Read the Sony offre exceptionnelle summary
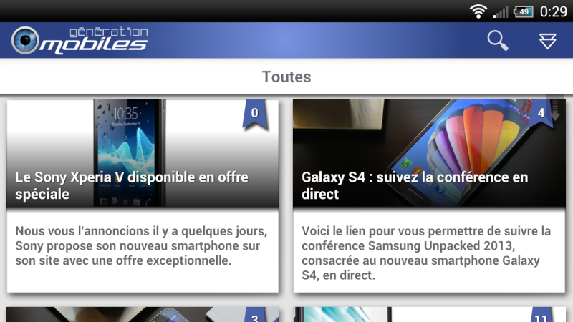The width and height of the screenshot is (573, 322). click(x=141, y=245)
